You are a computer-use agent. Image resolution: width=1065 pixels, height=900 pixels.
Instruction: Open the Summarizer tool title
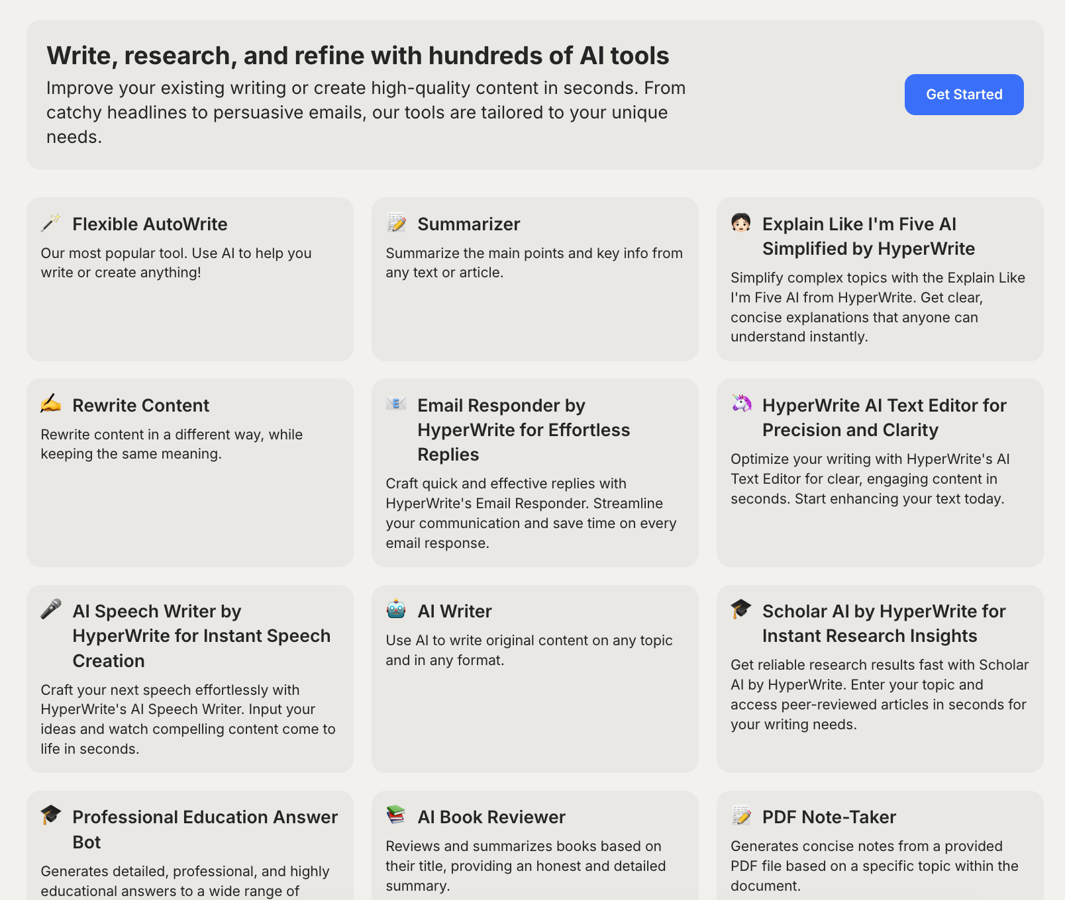469,224
